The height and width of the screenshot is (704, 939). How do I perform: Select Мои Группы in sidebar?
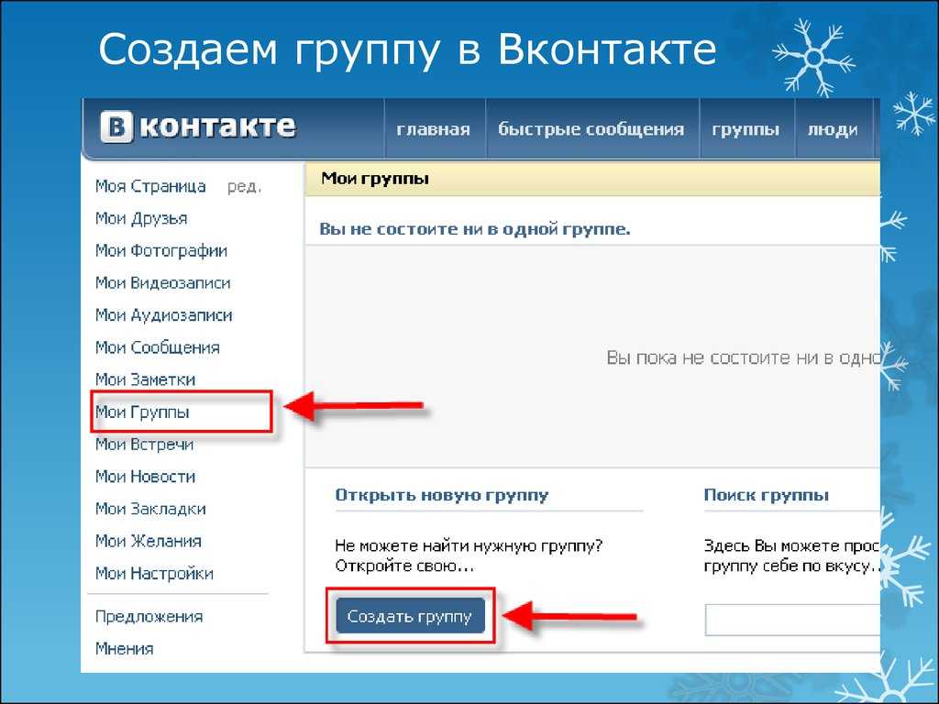coord(142,412)
